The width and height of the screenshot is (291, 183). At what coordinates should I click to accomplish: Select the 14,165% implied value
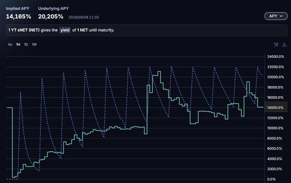pos(18,17)
